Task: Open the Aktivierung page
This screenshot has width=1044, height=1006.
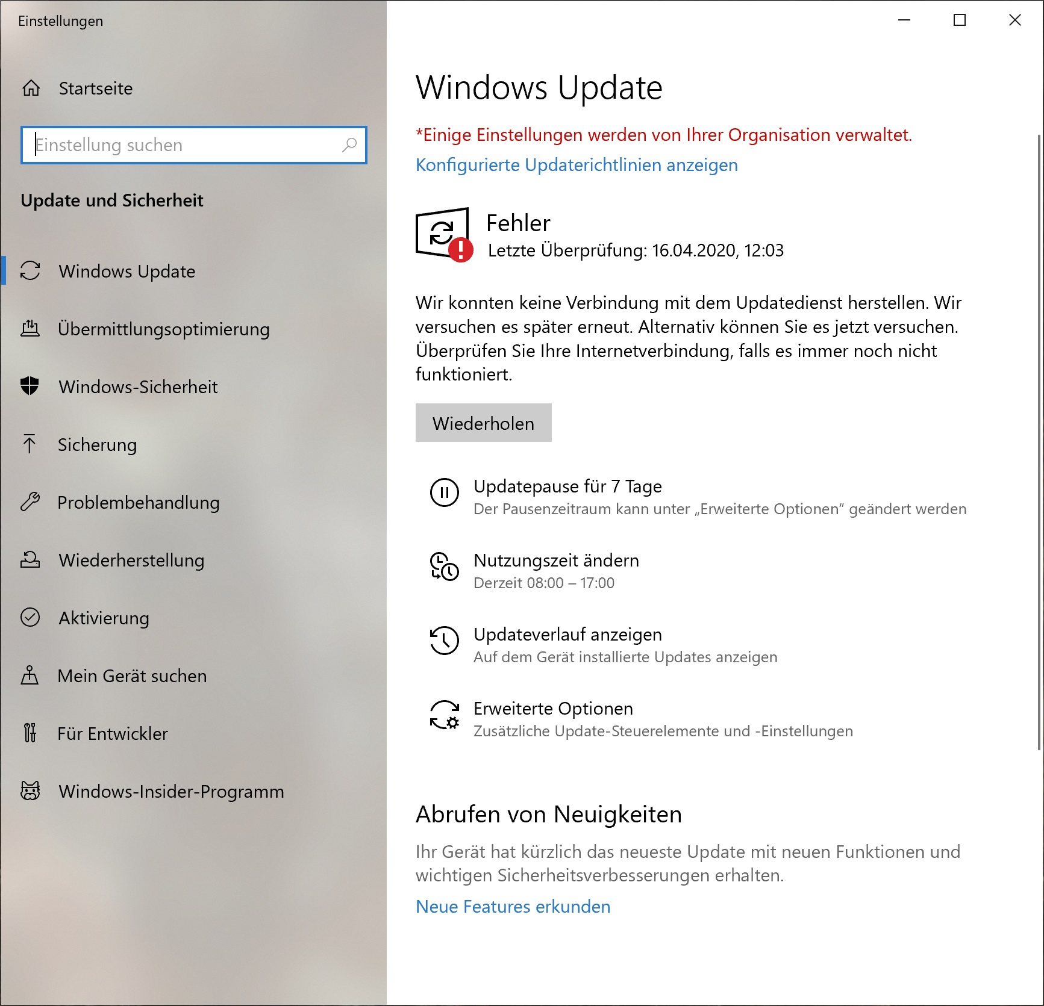Action: [193, 618]
